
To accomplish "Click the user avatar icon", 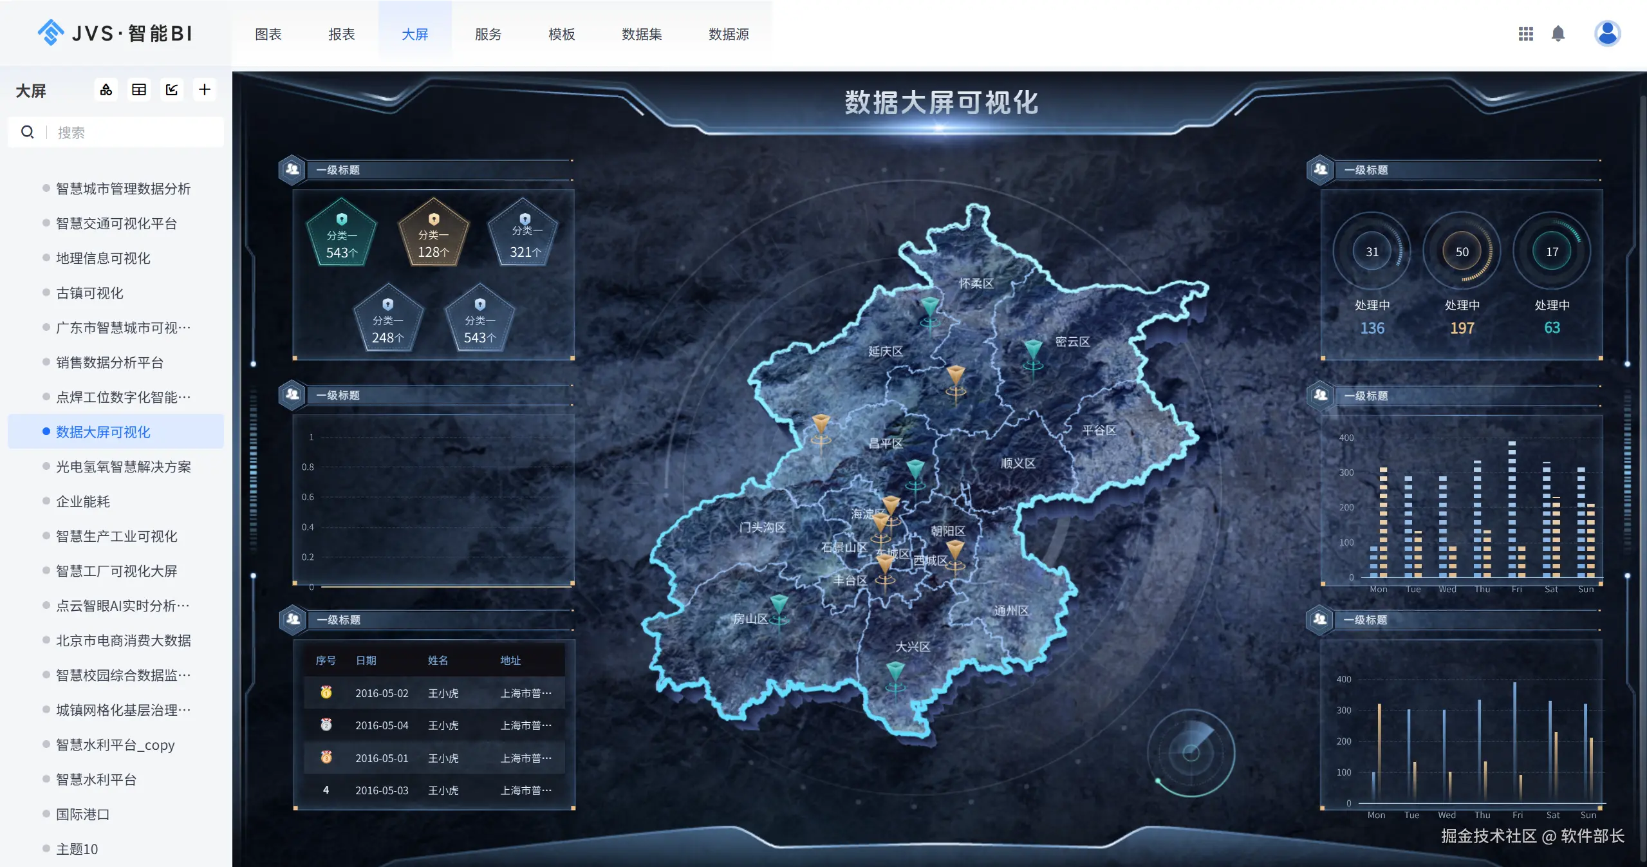I will pos(1607,33).
